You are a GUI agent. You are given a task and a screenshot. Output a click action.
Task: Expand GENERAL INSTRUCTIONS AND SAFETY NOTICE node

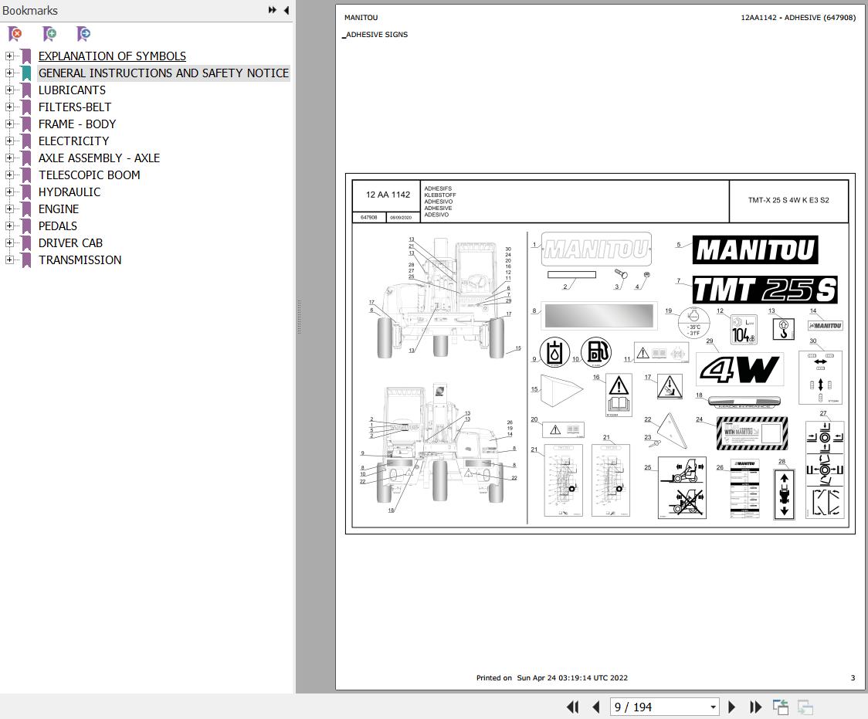[8, 73]
